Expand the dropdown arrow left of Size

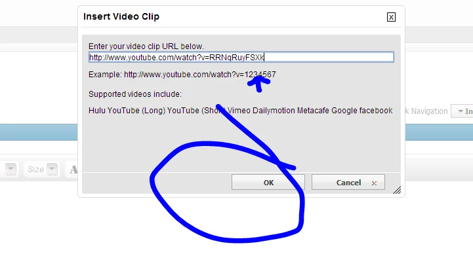pyautogui.click(x=11, y=169)
